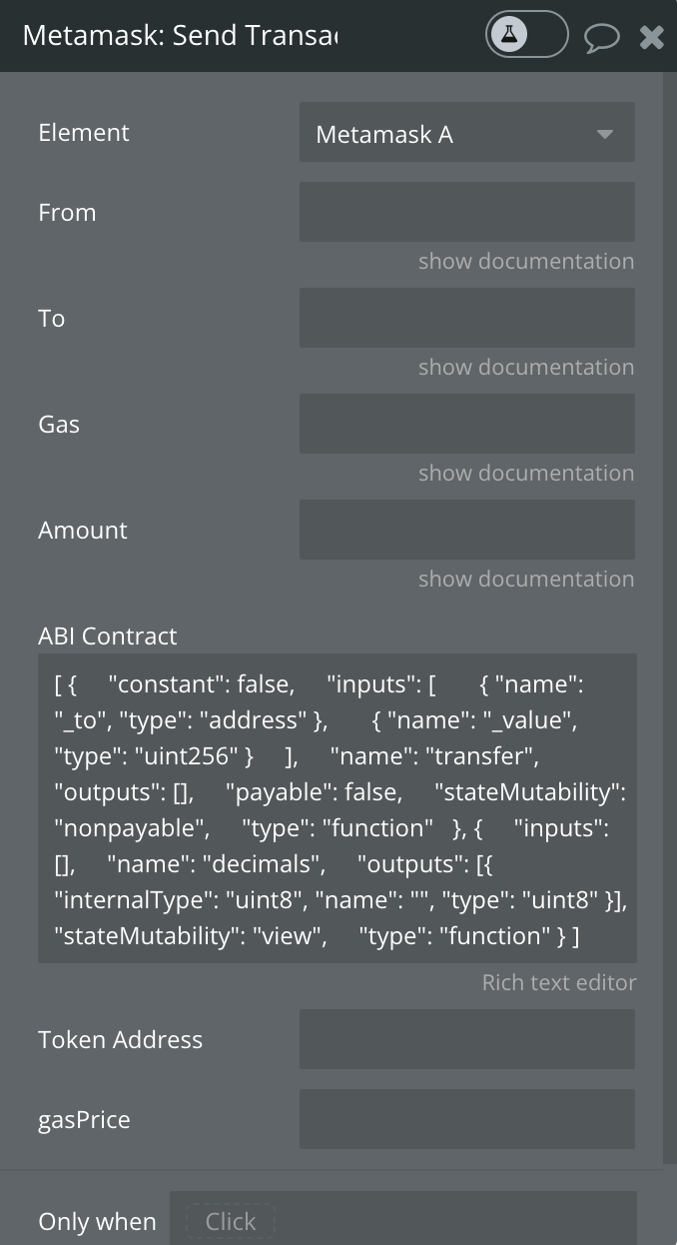The width and height of the screenshot is (677, 1245).
Task: Click the To input field
Action: (x=467, y=318)
